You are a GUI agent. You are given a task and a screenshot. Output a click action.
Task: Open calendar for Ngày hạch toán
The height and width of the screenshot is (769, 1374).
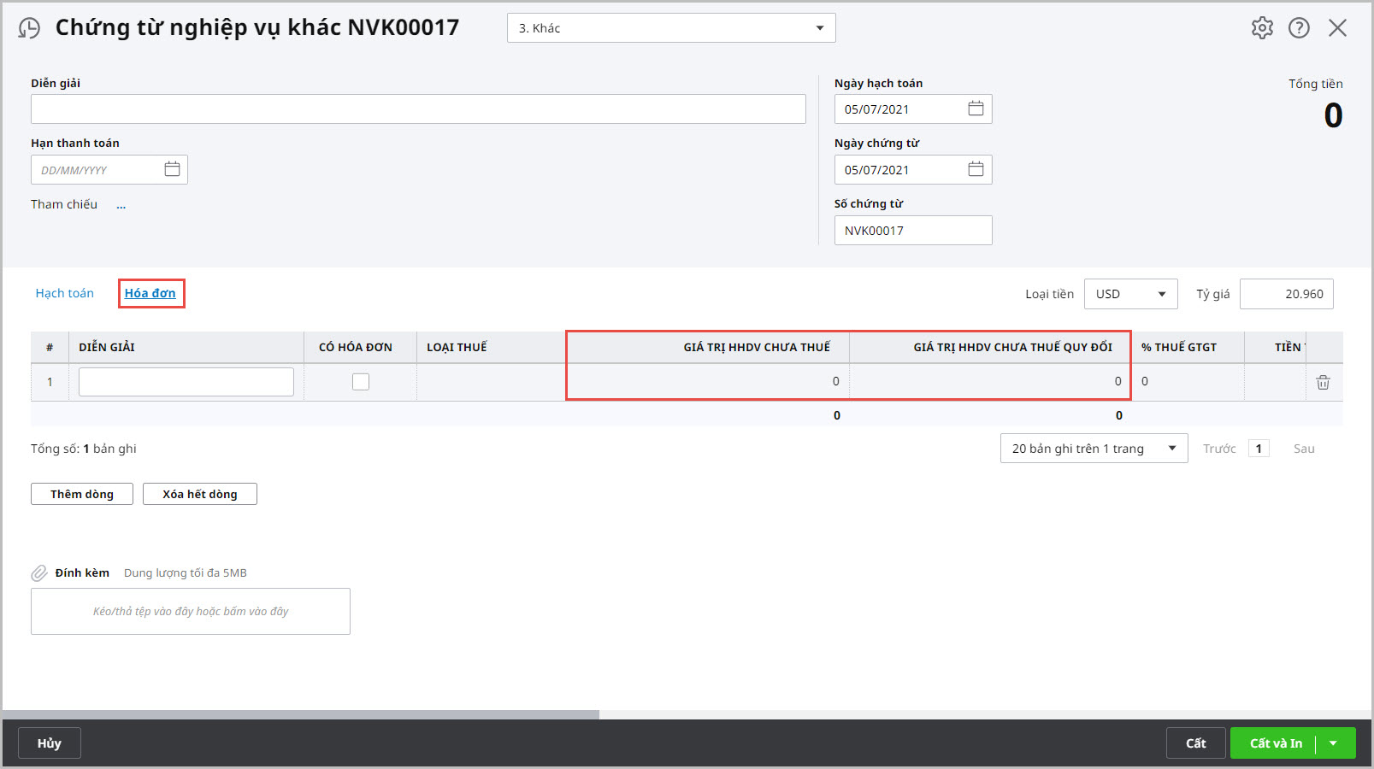pos(976,109)
